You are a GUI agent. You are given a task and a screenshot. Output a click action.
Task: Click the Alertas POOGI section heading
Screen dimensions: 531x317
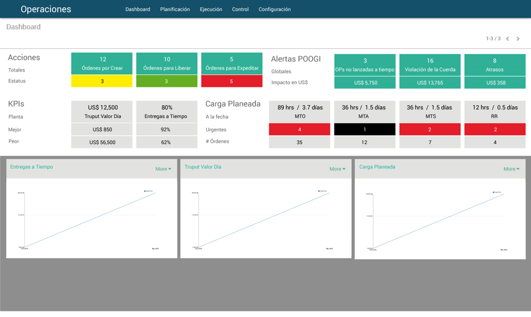295,59
